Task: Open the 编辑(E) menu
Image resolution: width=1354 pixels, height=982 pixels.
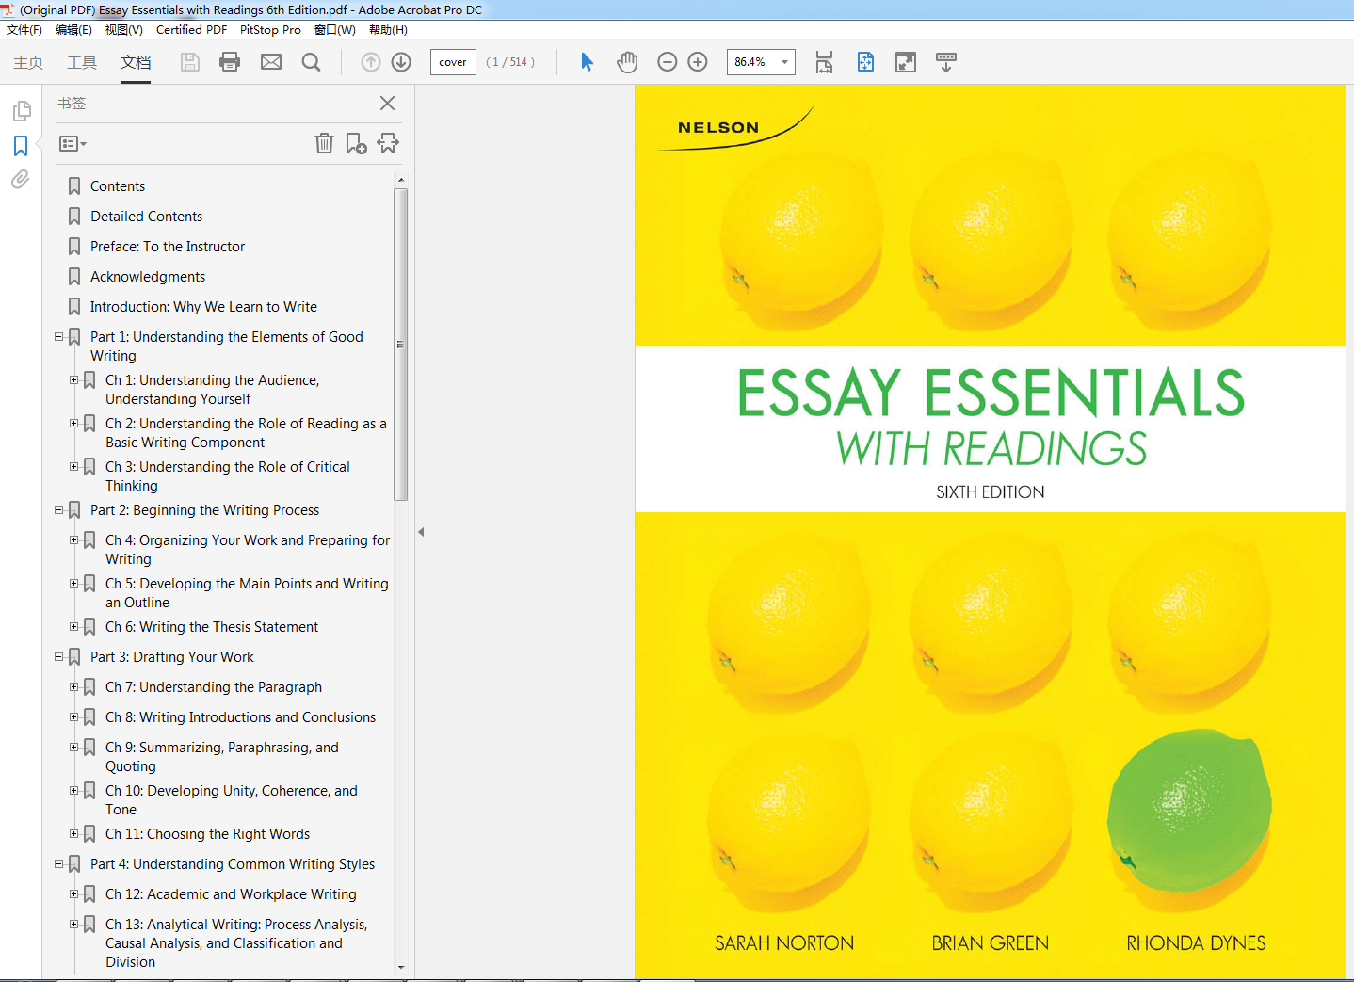Action: [x=73, y=30]
